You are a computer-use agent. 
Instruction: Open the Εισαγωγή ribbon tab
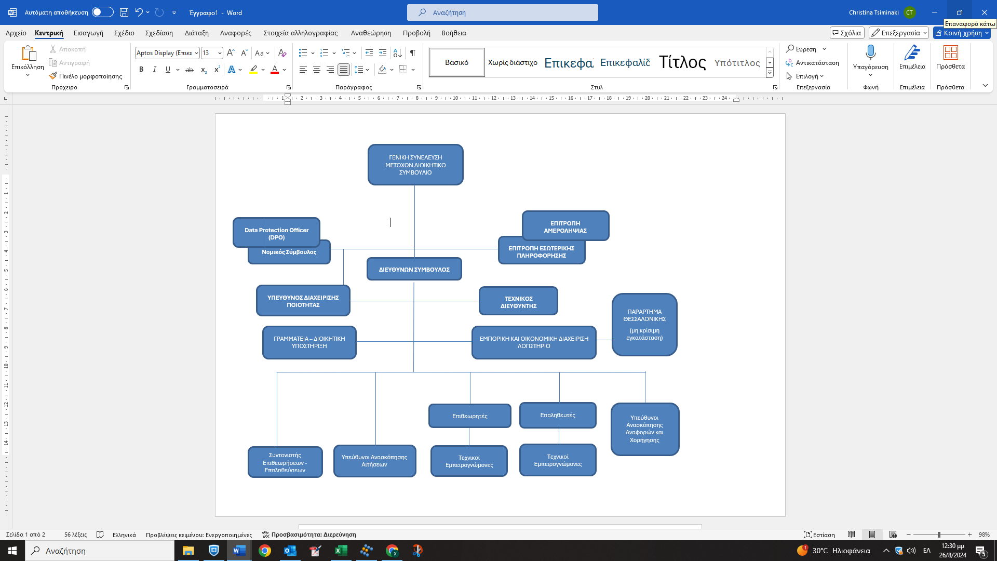coord(88,33)
